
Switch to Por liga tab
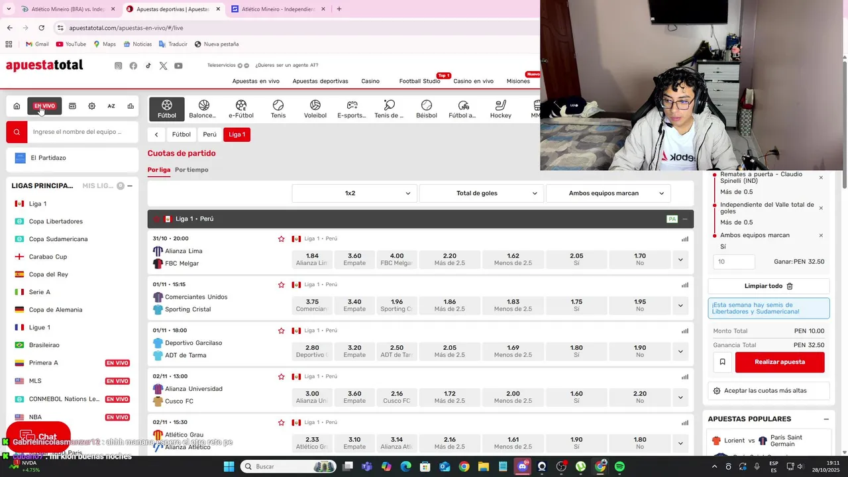click(159, 170)
